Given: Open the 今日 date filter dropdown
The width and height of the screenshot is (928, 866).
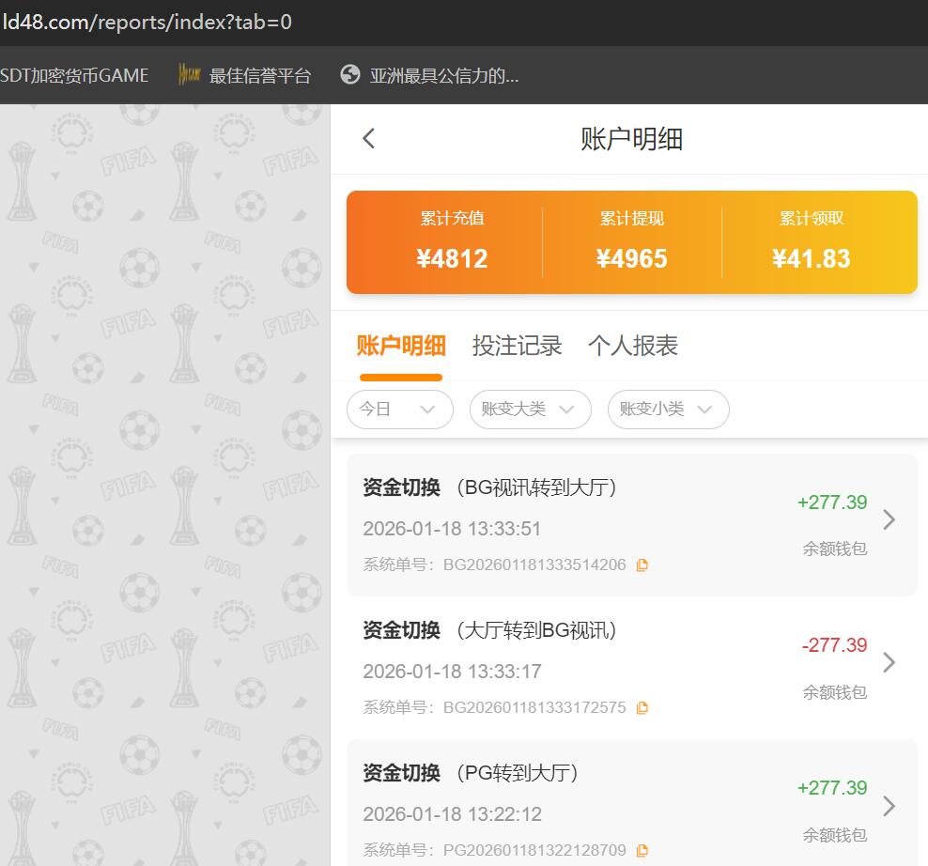Looking at the screenshot, I should [399, 410].
